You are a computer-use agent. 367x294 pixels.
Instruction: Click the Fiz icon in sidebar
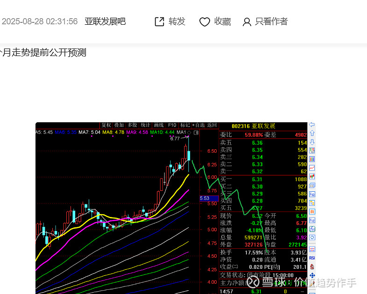312,220
